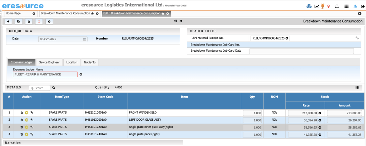This screenshot has height=146, width=366.
Task: Open rate dropdown for Angle plate panel row
Action: (x=320, y=135)
